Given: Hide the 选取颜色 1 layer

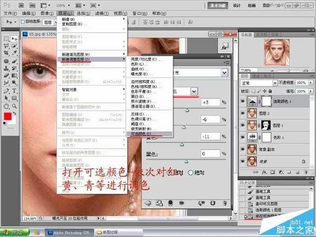Looking at the screenshot, I should [x=243, y=101].
